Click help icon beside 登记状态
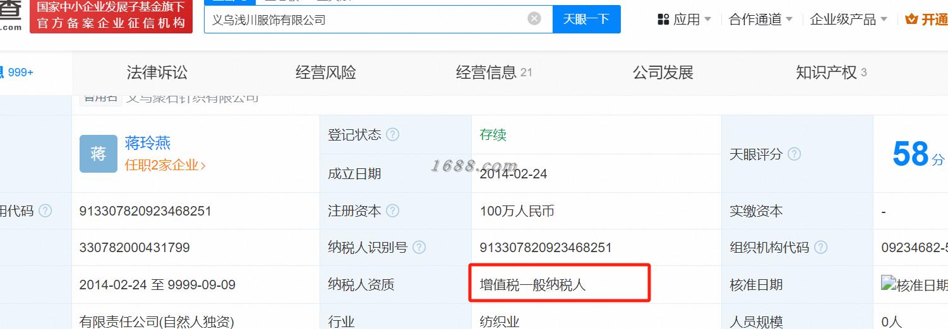This screenshot has width=948, height=329. [x=393, y=135]
